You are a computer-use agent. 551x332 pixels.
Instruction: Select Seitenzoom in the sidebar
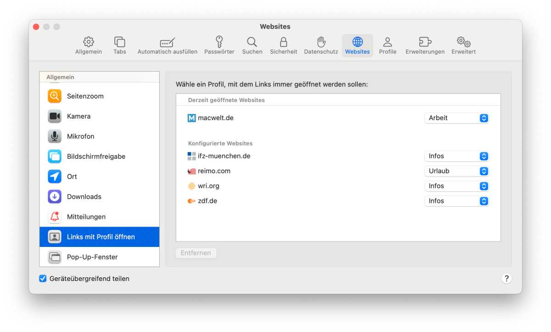tap(100, 96)
